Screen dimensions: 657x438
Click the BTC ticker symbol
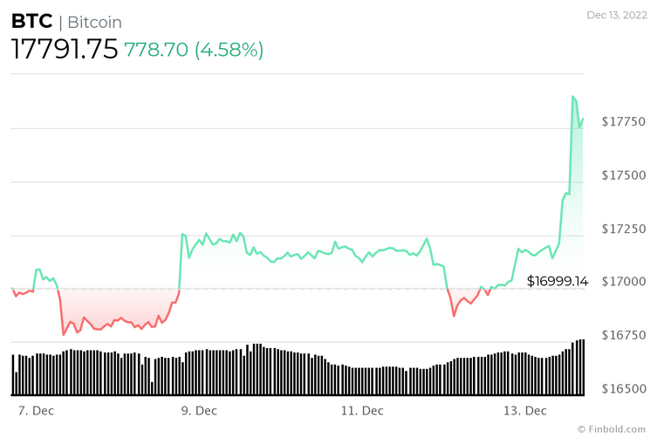(x=31, y=21)
